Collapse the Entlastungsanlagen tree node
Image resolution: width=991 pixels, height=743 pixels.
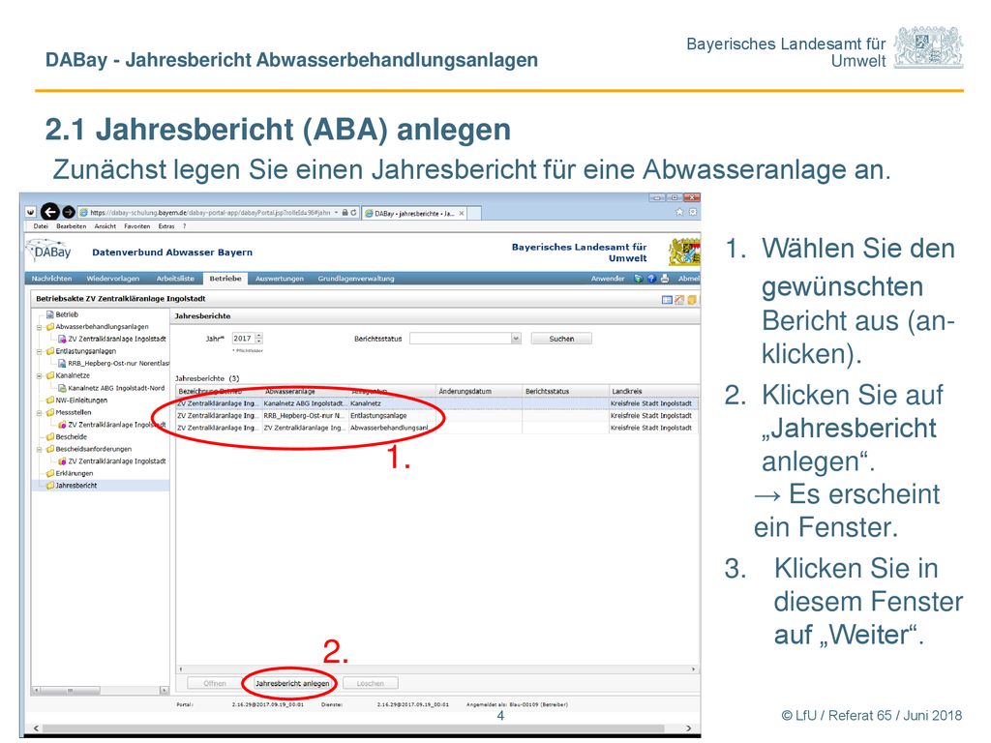39,351
